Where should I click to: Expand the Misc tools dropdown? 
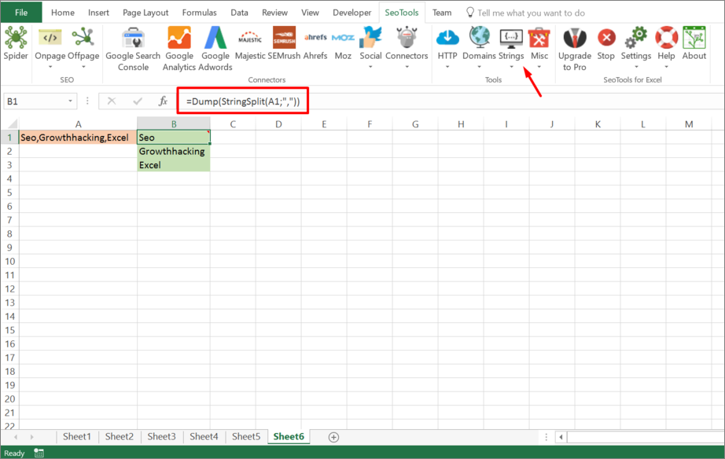click(x=539, y=66)
